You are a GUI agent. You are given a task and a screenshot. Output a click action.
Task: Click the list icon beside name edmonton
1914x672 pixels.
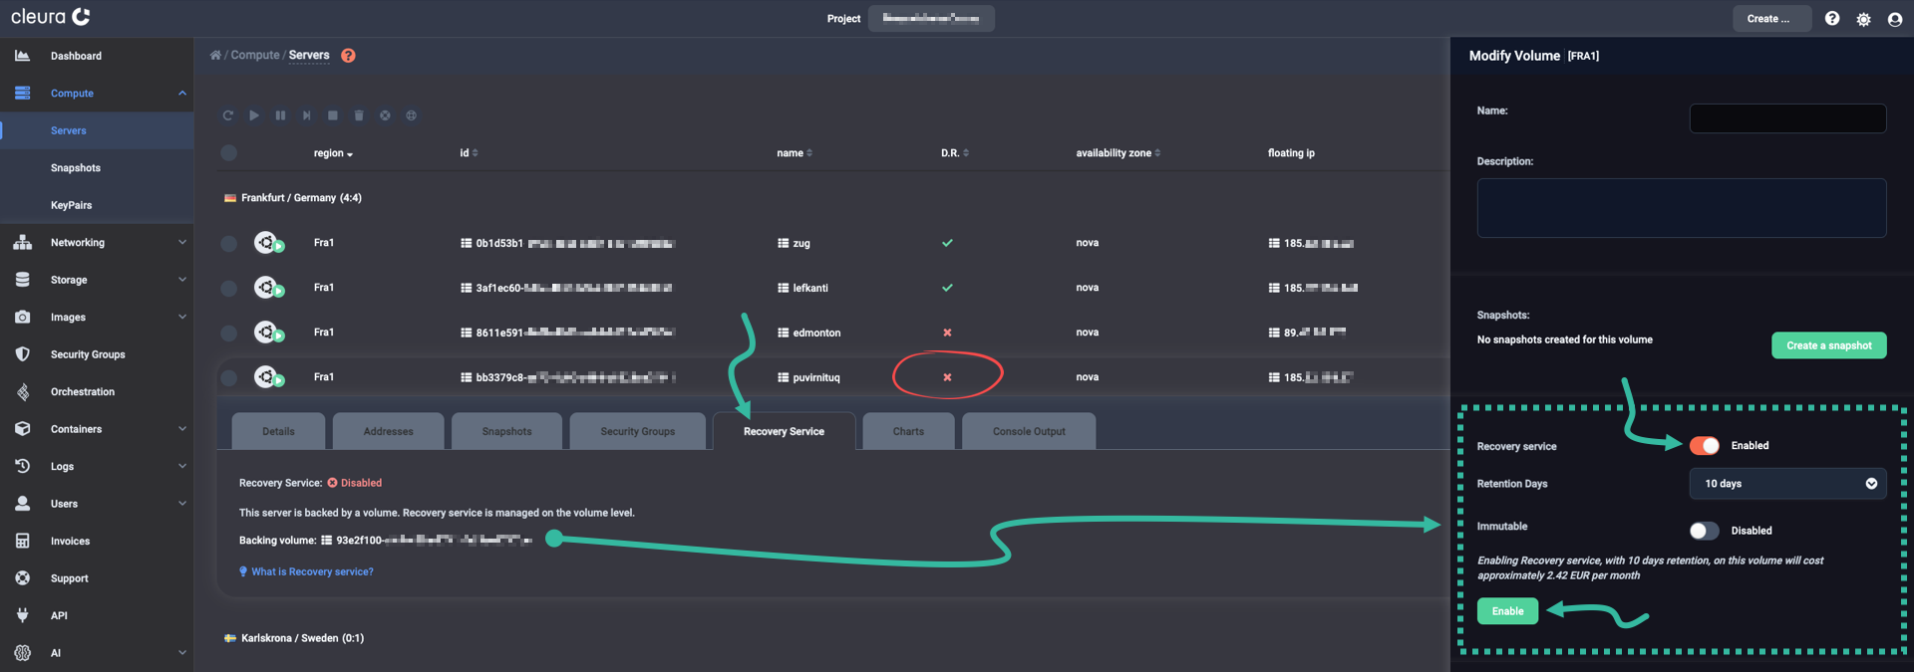point(783,333)
